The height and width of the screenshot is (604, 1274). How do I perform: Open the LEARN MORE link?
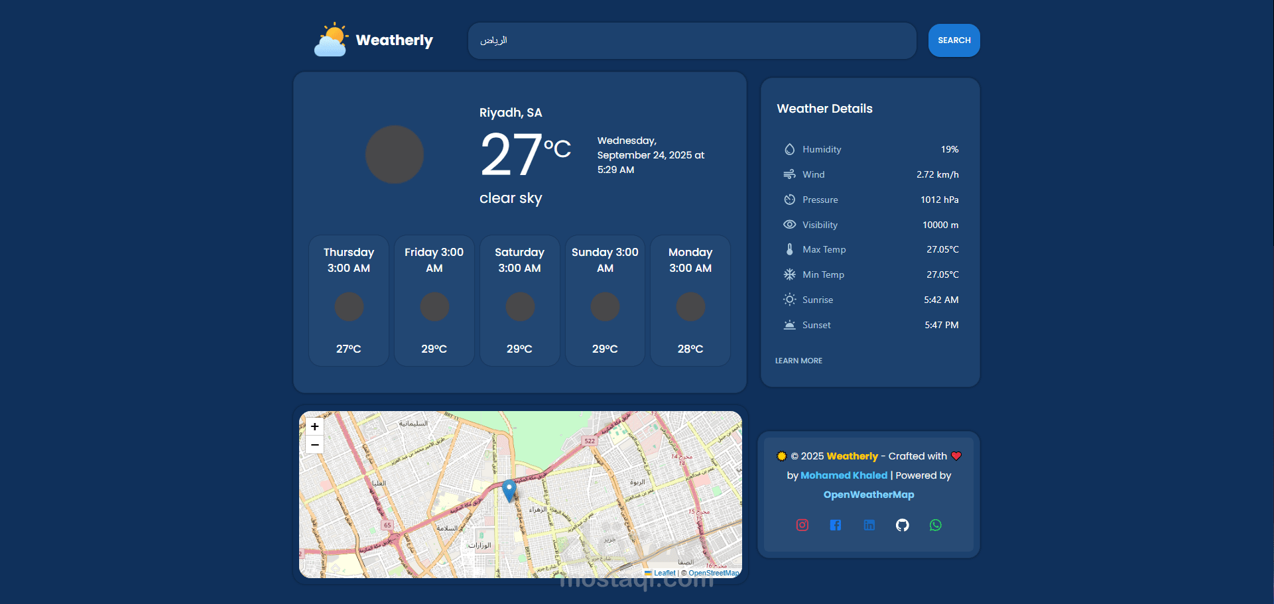tap(798, 361)
